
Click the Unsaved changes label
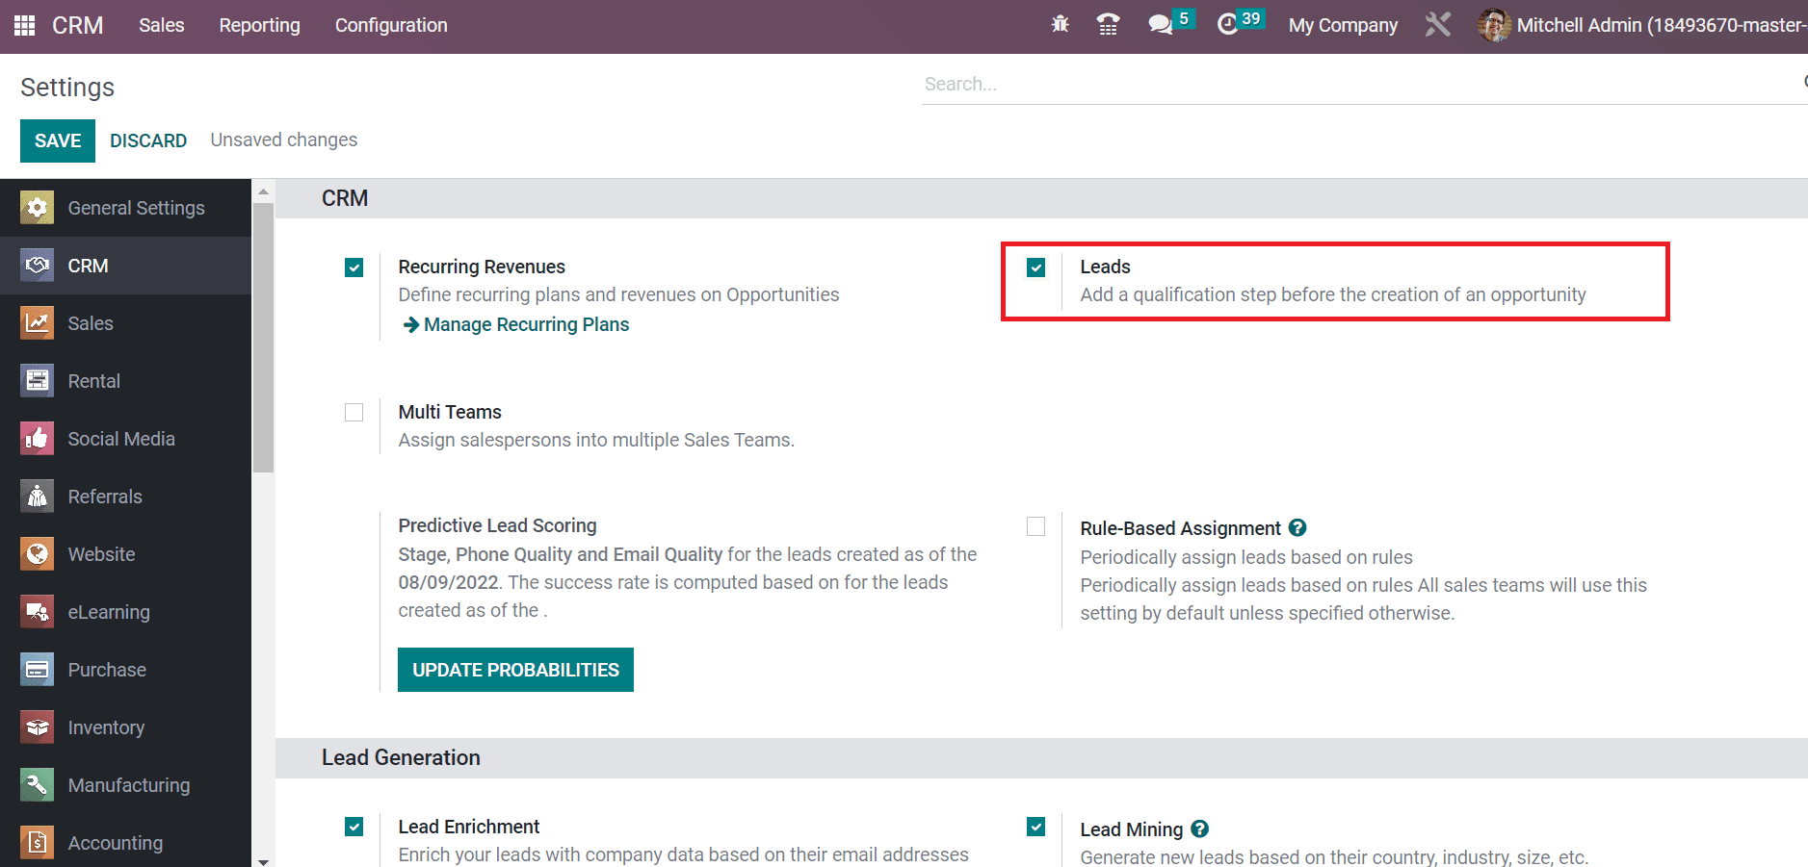284,140
